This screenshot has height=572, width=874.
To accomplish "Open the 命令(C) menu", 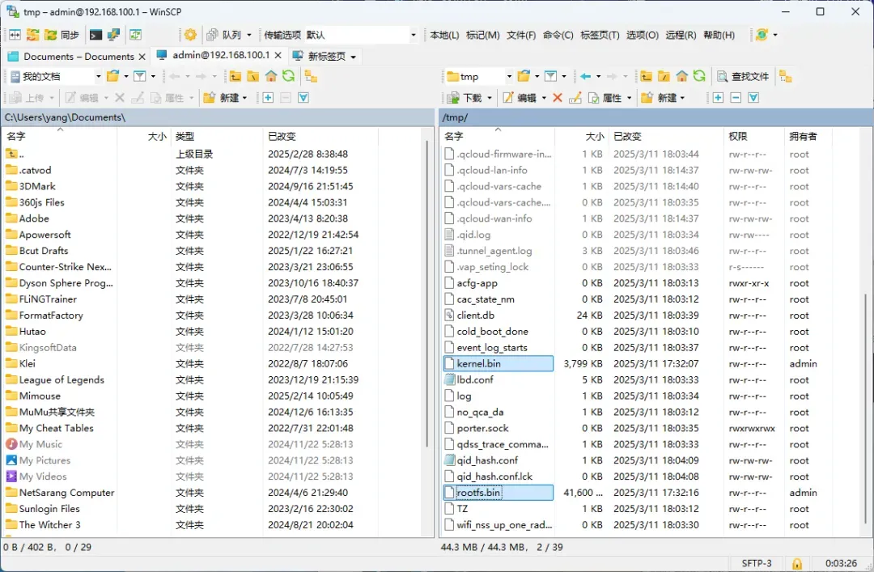I will point(558,35).
